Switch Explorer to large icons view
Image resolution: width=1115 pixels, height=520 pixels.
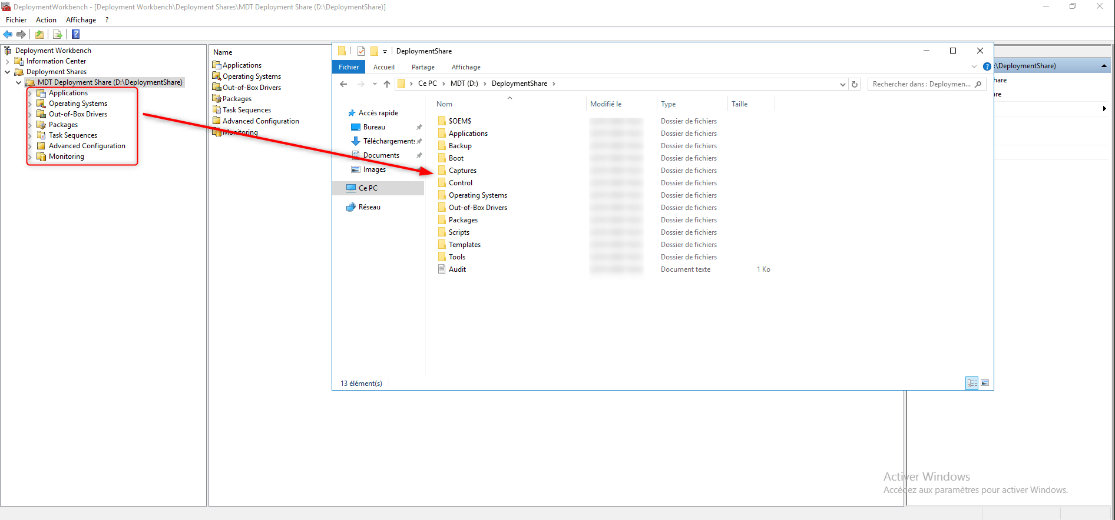pyautogui.click(x=985, y=383)
